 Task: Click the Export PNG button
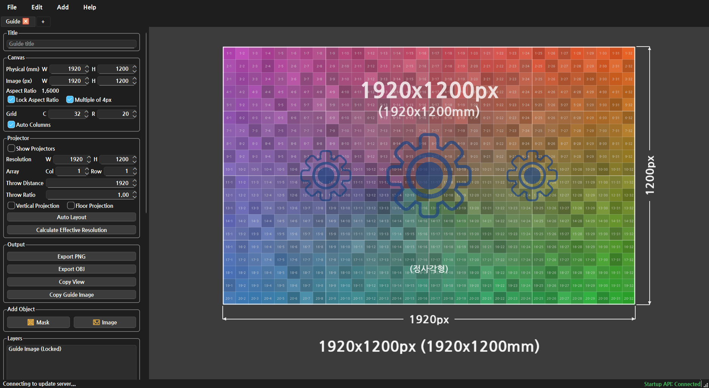click(71, 256)
